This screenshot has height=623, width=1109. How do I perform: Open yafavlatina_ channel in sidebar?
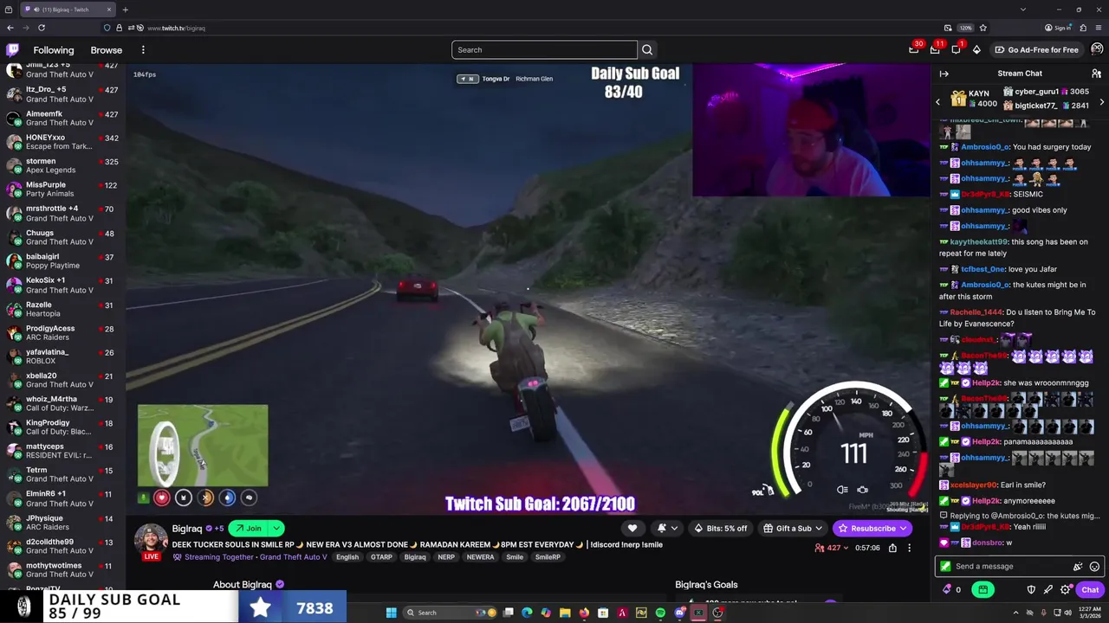pos(62,356)
